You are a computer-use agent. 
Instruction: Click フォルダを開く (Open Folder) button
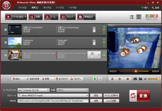coord(111,101)
